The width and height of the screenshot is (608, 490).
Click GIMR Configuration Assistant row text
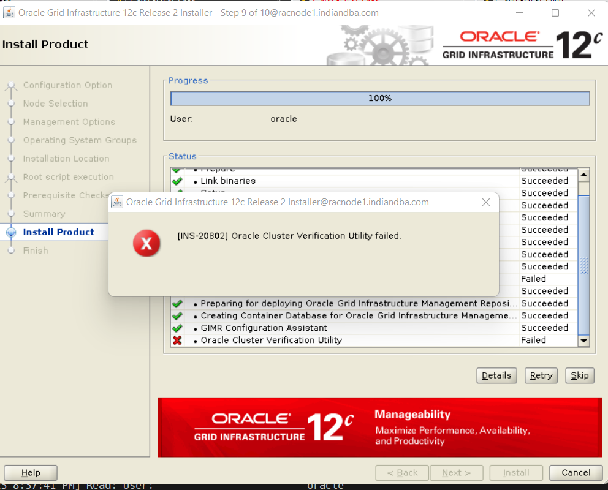pos(264,328)
